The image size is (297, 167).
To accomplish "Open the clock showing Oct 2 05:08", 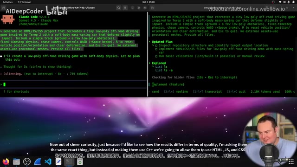I will [x=148, y=2].
